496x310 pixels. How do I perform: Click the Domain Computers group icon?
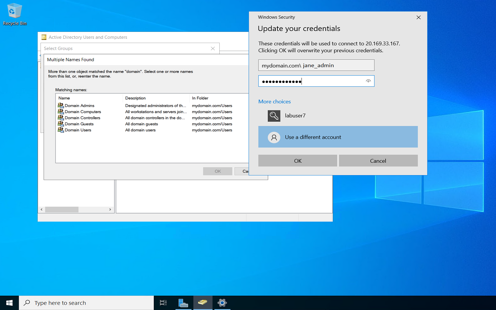61,112
